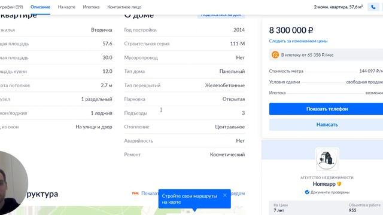Click the На улицу и двор value
383x215 pixels.
pyautogui.click(x=94, y=127)
